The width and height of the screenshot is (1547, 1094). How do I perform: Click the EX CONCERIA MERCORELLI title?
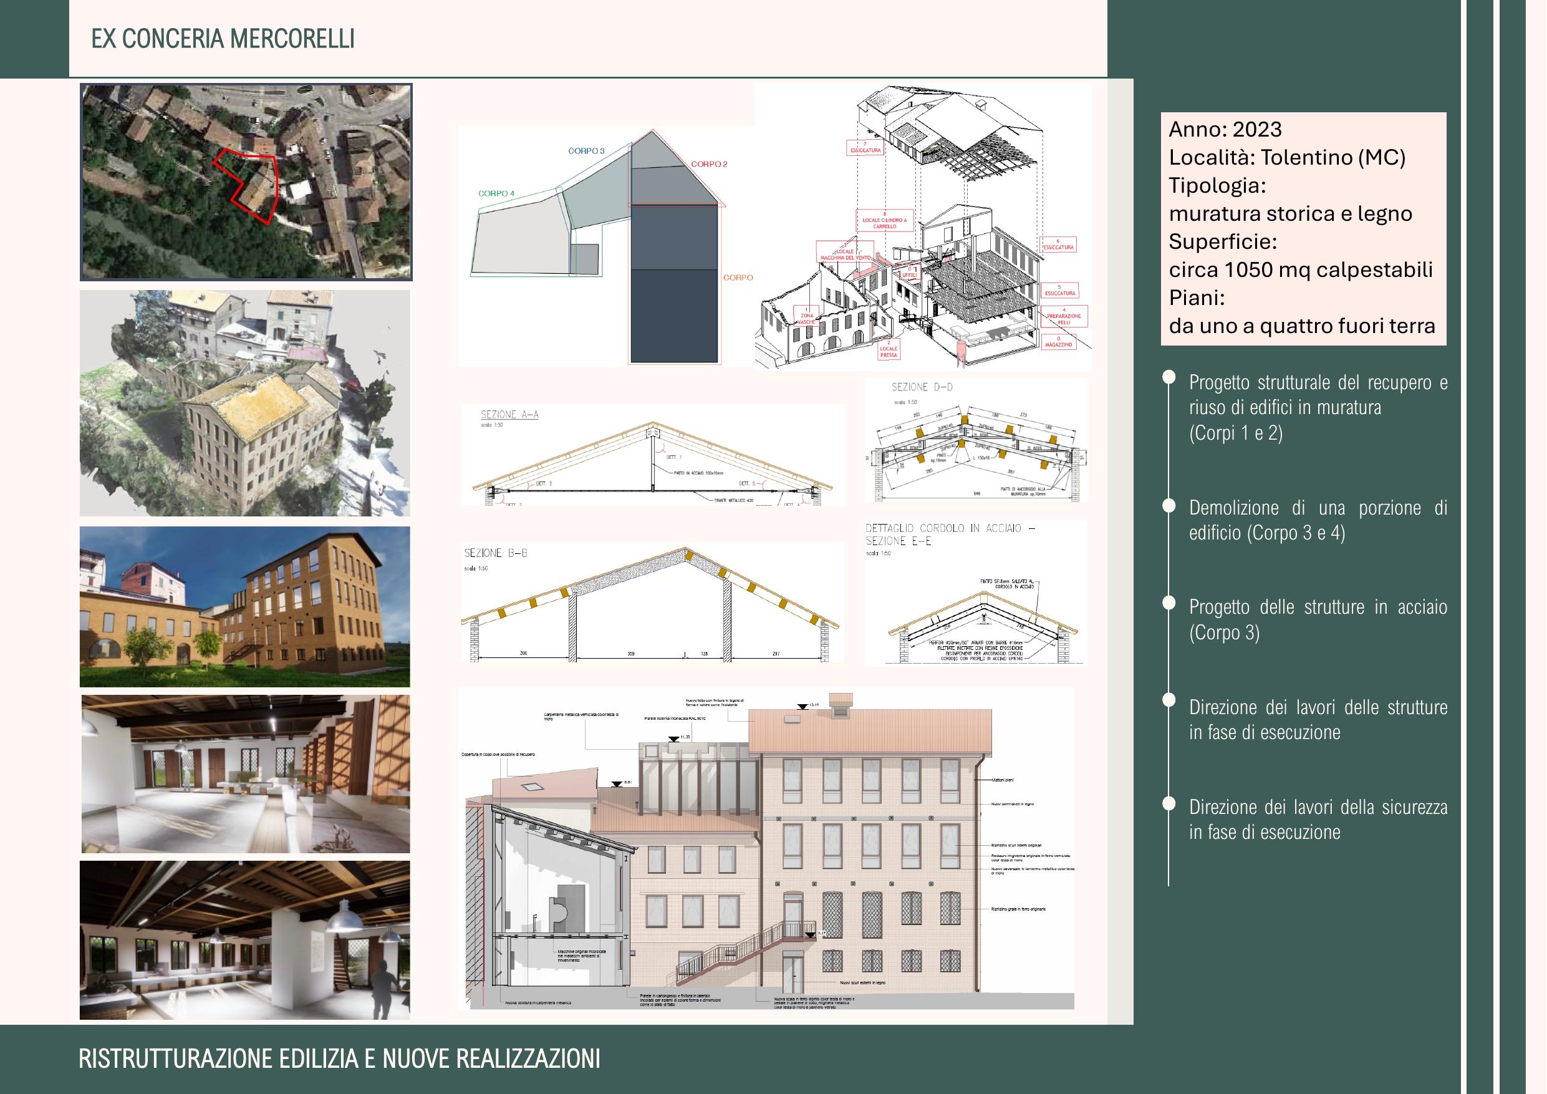click(223, 39)
